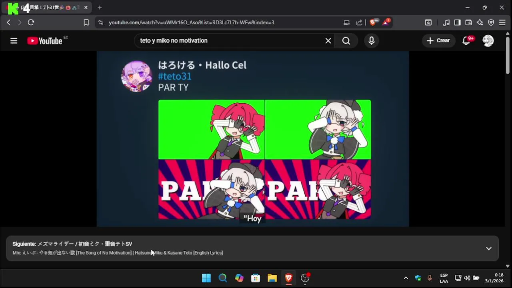The width and height of the screenshot is (512, 288).
Task: Clear the search text with X
Action: (328, 40)
